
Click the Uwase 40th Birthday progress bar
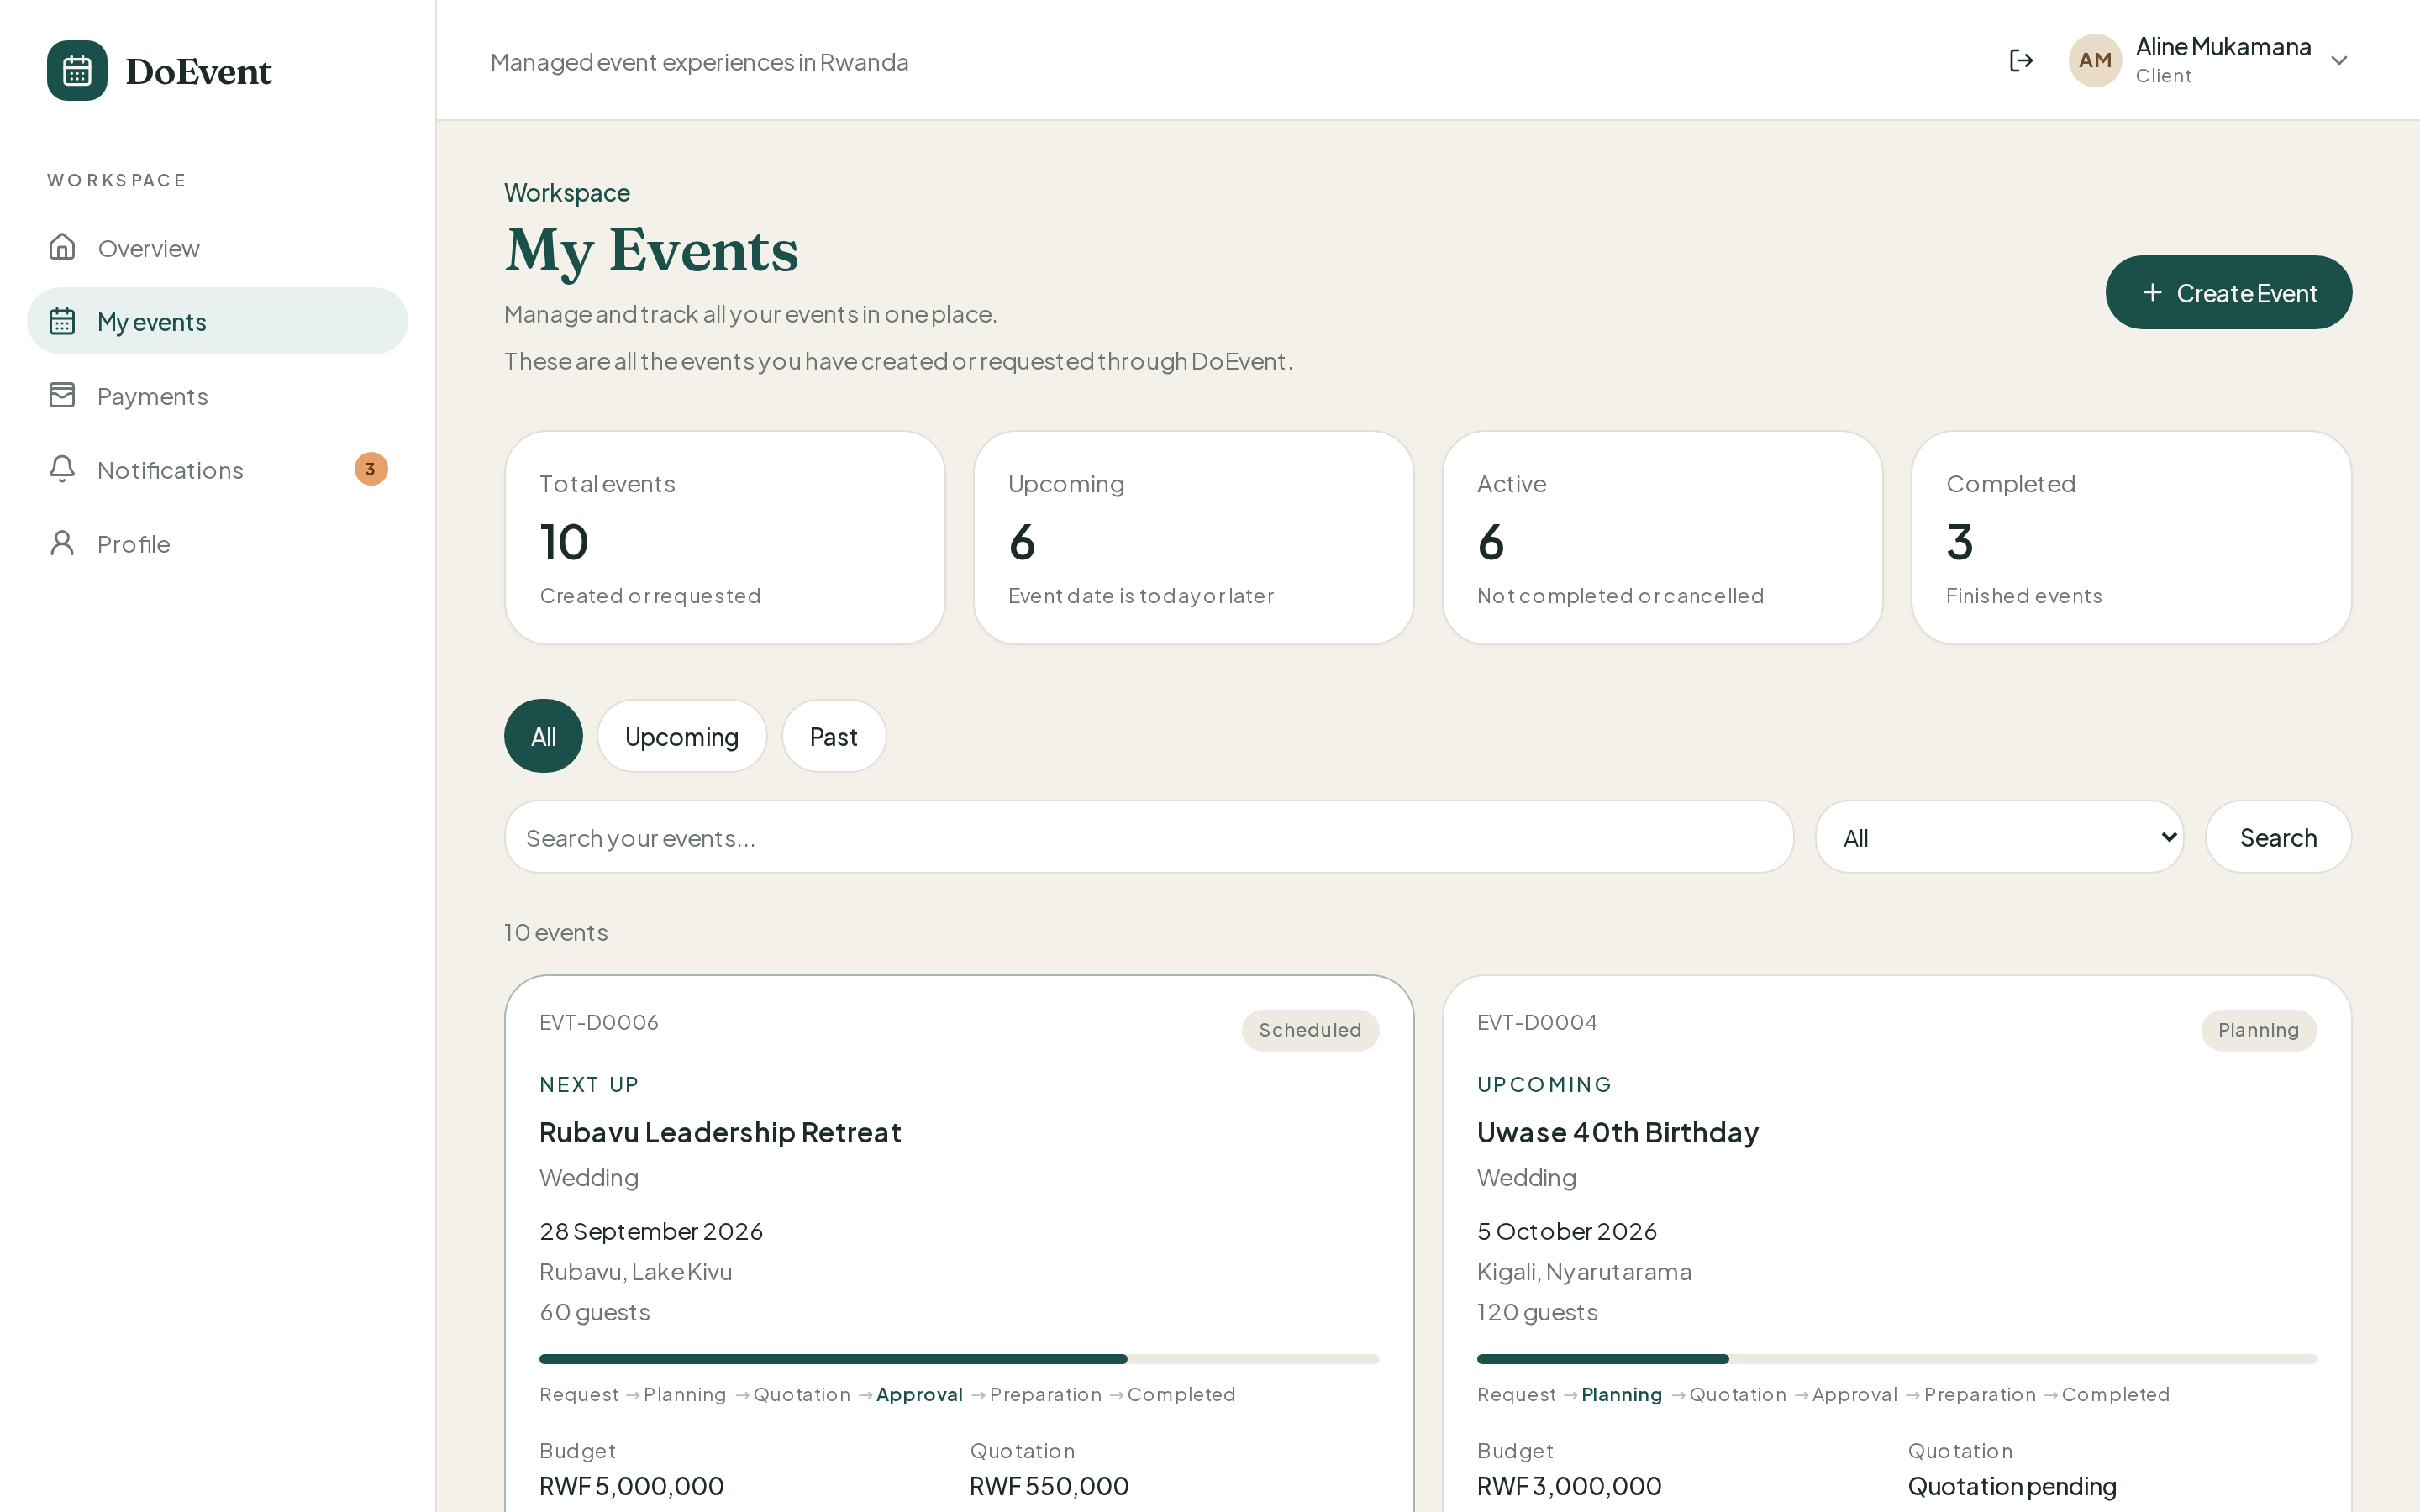pos(1897,1359)
